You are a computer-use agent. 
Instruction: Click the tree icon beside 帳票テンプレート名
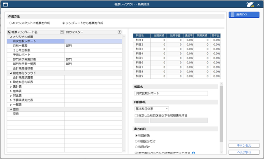[x=9, y=32]
